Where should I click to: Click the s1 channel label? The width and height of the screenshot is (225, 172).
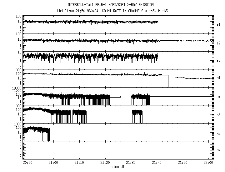point(218,24)
